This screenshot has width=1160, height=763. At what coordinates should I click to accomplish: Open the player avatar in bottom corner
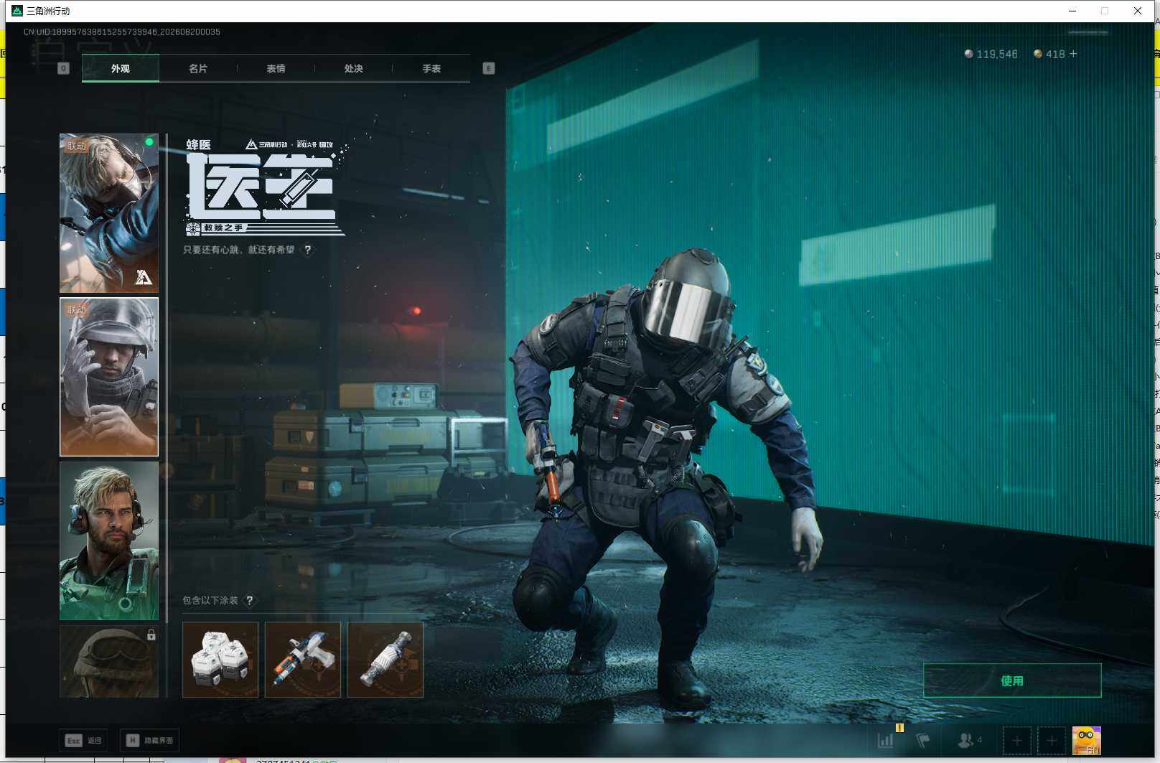click(x=1087, y=741)
